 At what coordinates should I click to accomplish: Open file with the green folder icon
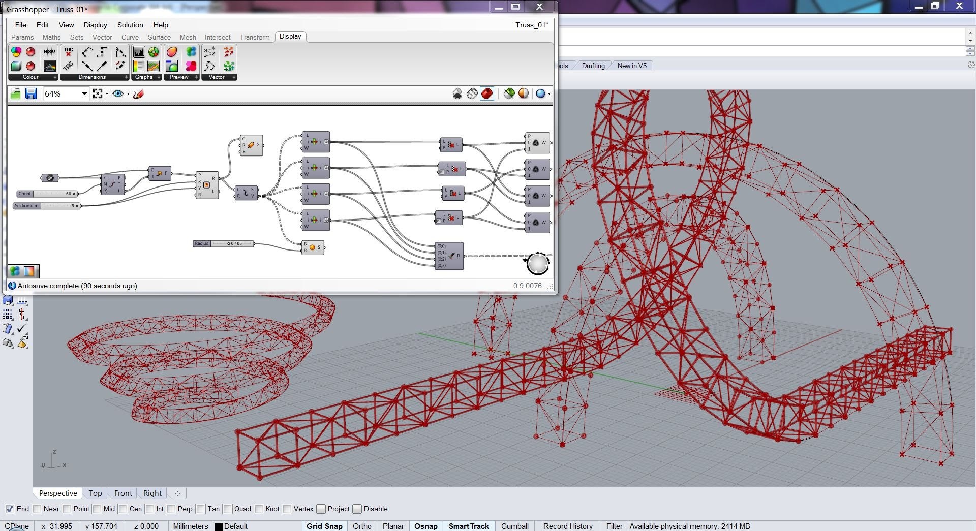click(15, 93)
